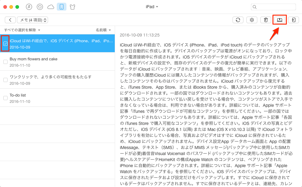Expand the すべての選択を解除 menu
This screenshot has height=187, width=302.
[x=22, y=30]
